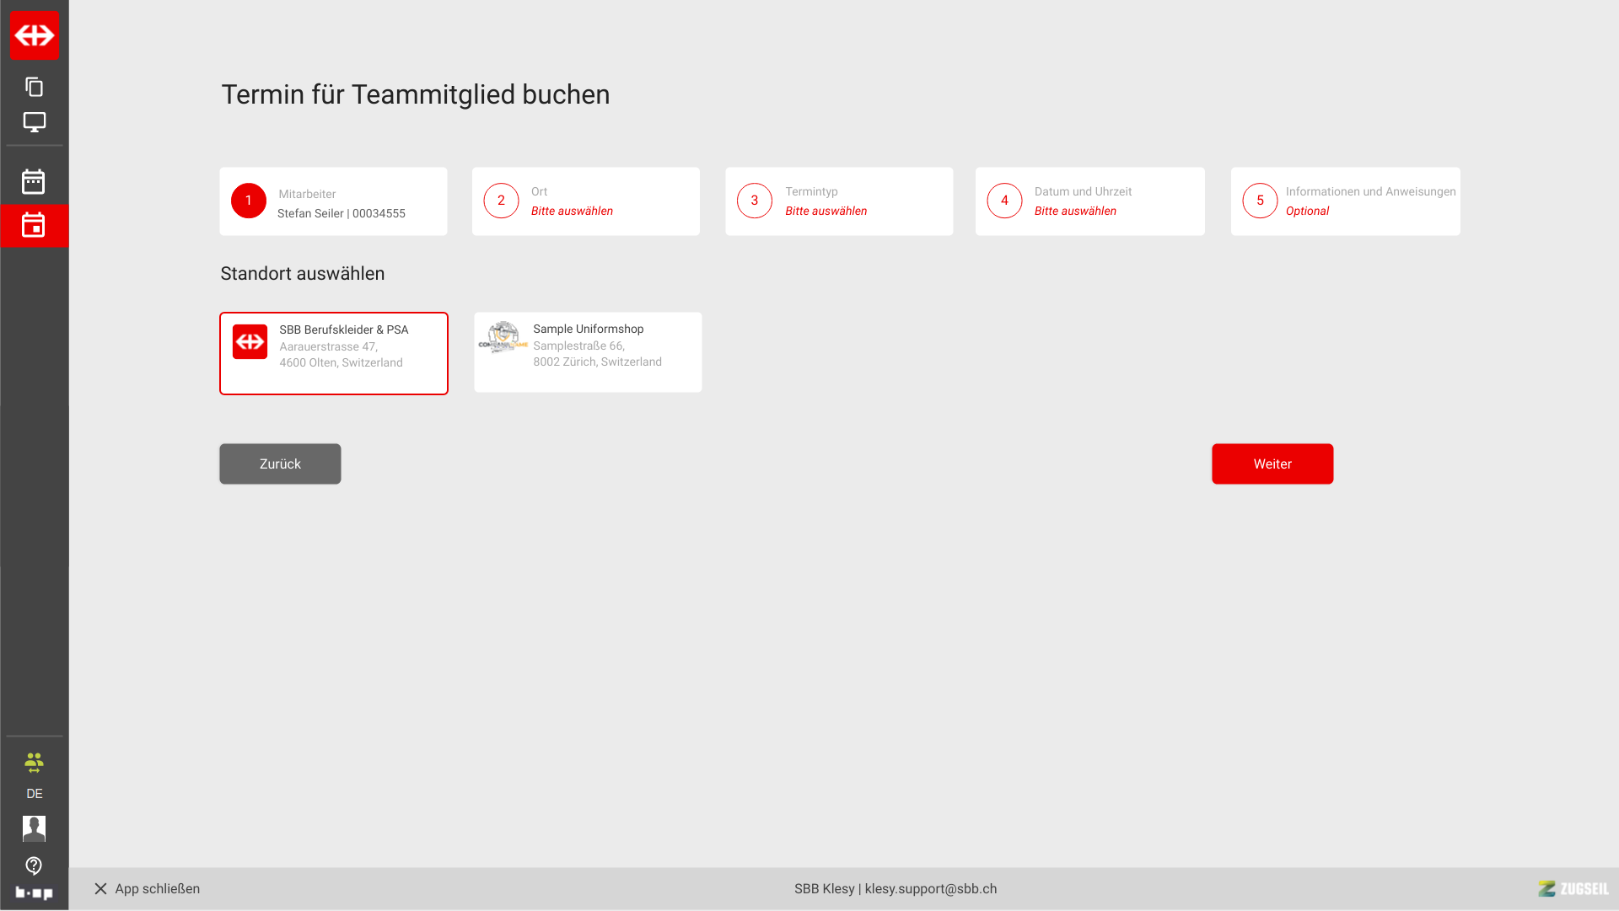1619x911 pixels.
Task: Go to step 5 Informationen und Anweisungen
Action: point(1345,201)
